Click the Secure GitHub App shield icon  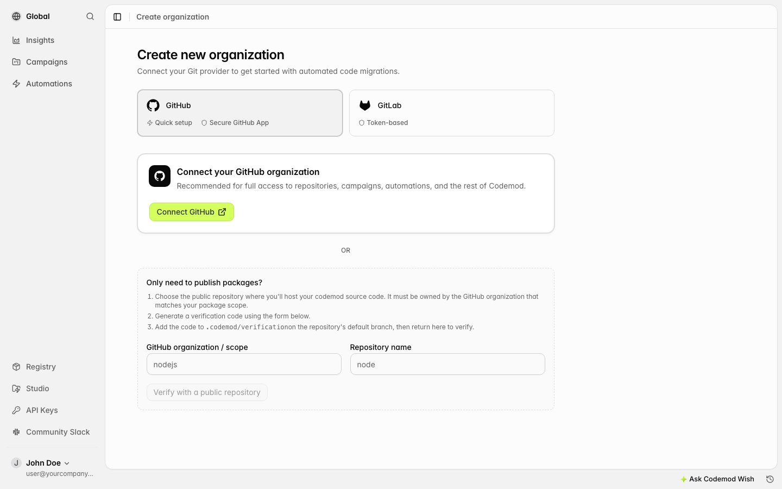204,123
